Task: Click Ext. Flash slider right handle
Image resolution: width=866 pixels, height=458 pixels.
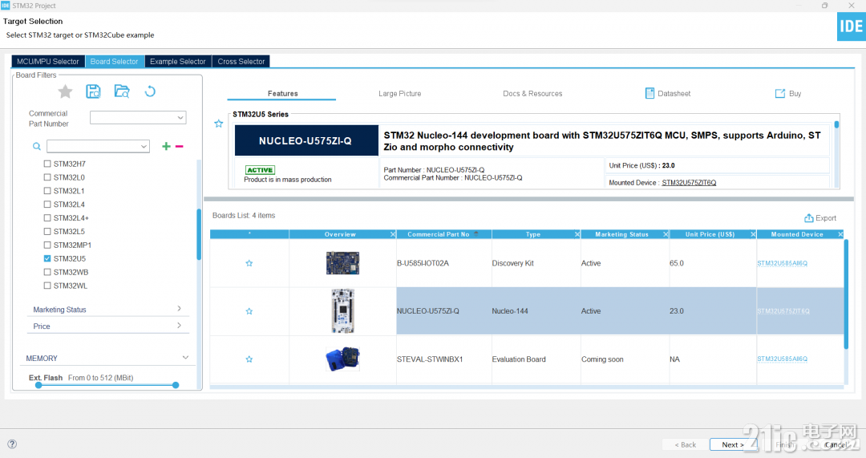Action: [176, 385]
